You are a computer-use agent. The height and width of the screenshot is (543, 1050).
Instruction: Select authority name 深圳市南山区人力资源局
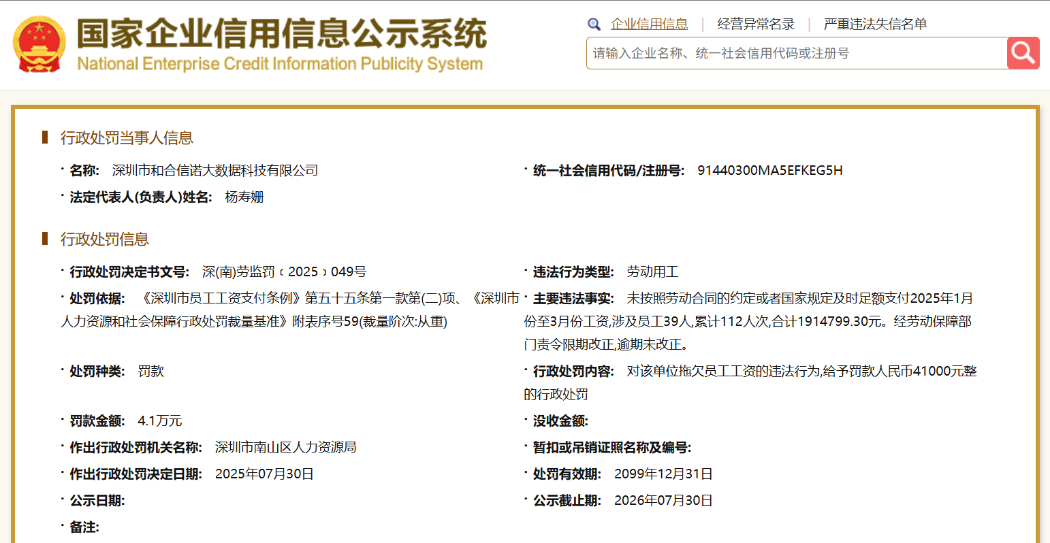285,447
